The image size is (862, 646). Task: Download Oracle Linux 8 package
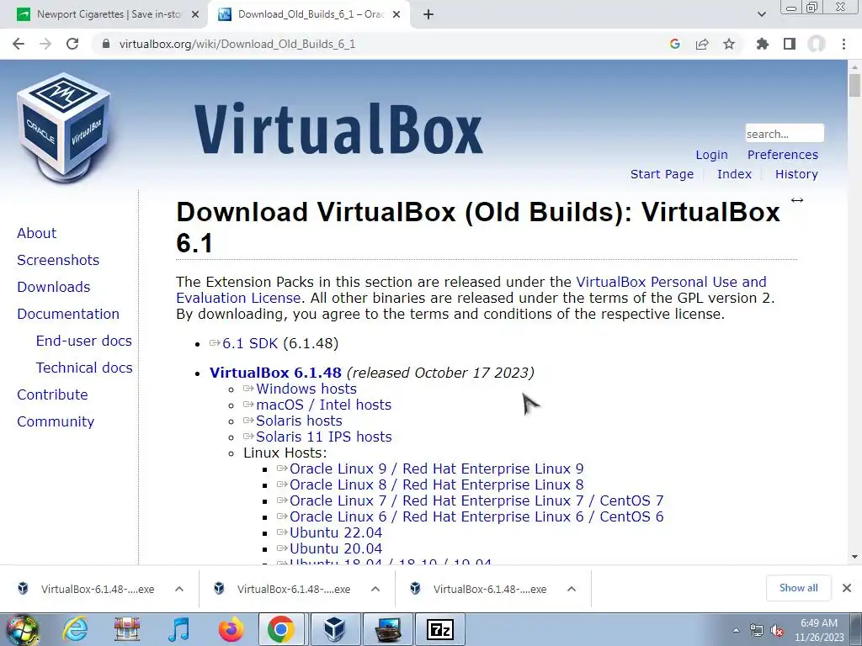[437, 484]
